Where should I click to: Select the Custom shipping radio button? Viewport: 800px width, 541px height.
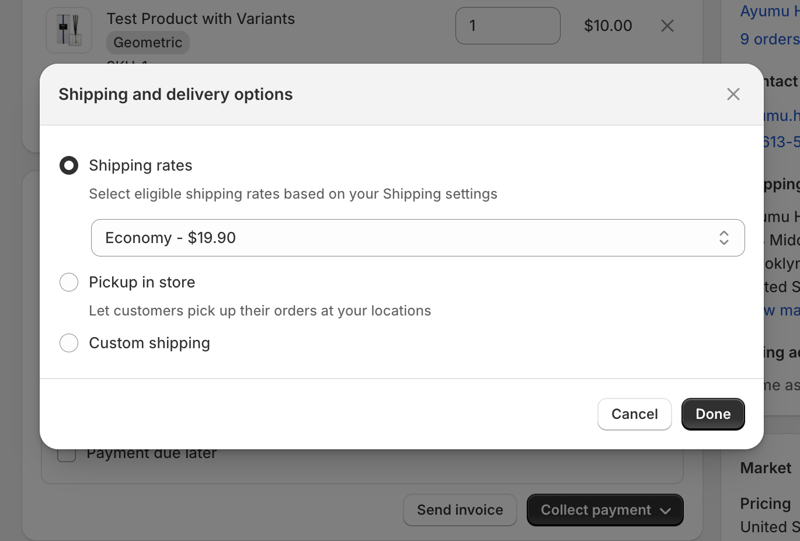69,343
